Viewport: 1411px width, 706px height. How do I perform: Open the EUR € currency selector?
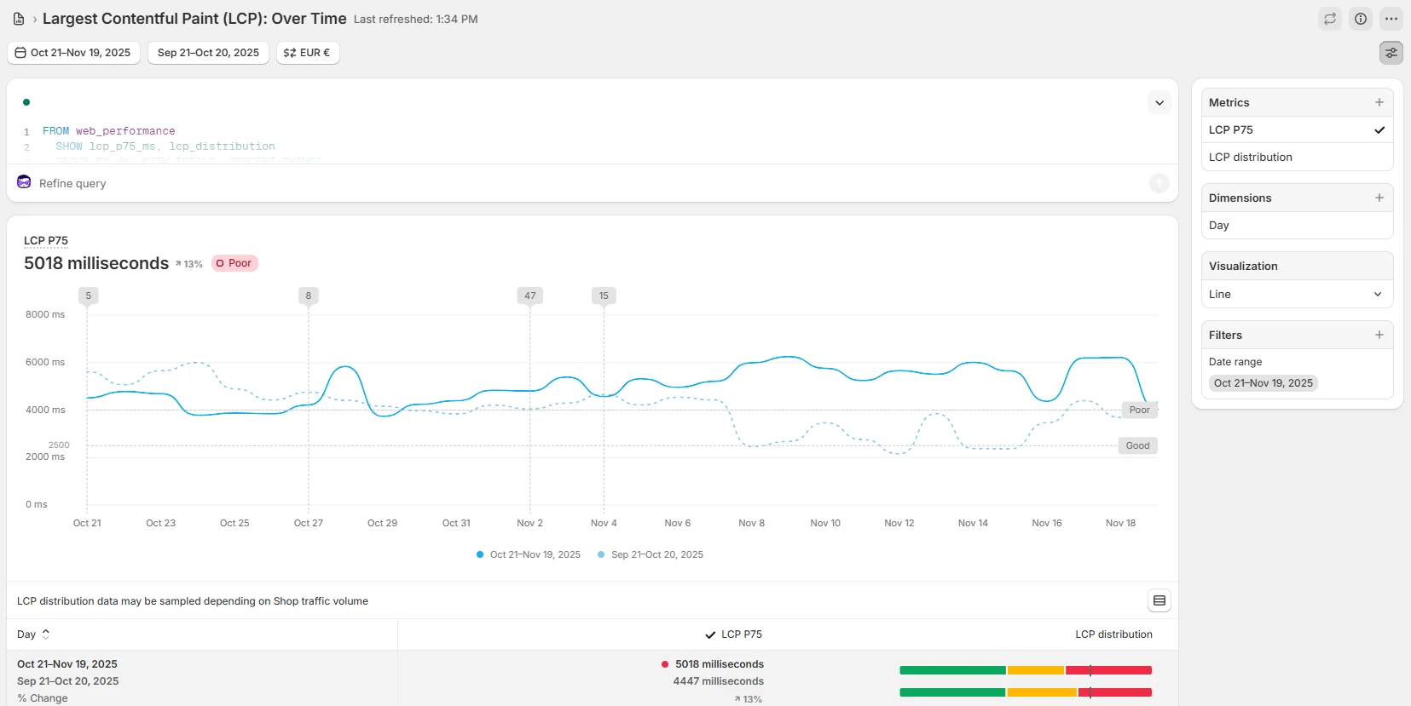point(308,53)
